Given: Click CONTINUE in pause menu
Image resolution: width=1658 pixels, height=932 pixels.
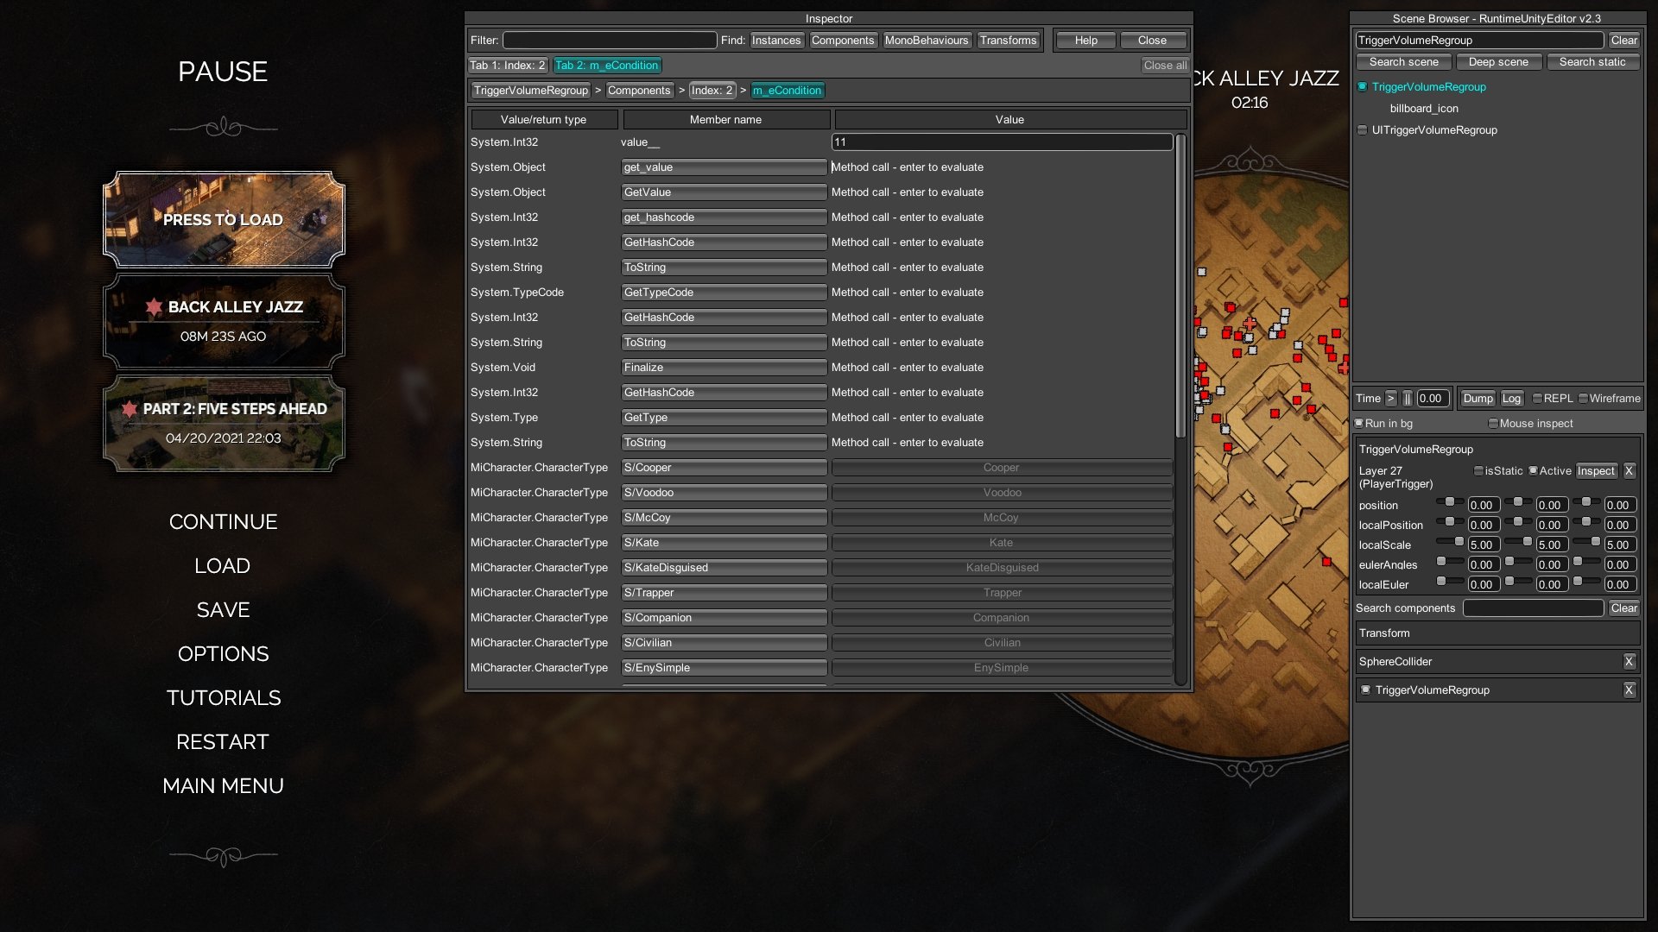Looking at the screenshot, I should tap(223, 521).
